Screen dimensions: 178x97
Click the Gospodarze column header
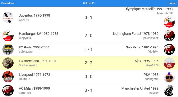[x=8, y=3]
